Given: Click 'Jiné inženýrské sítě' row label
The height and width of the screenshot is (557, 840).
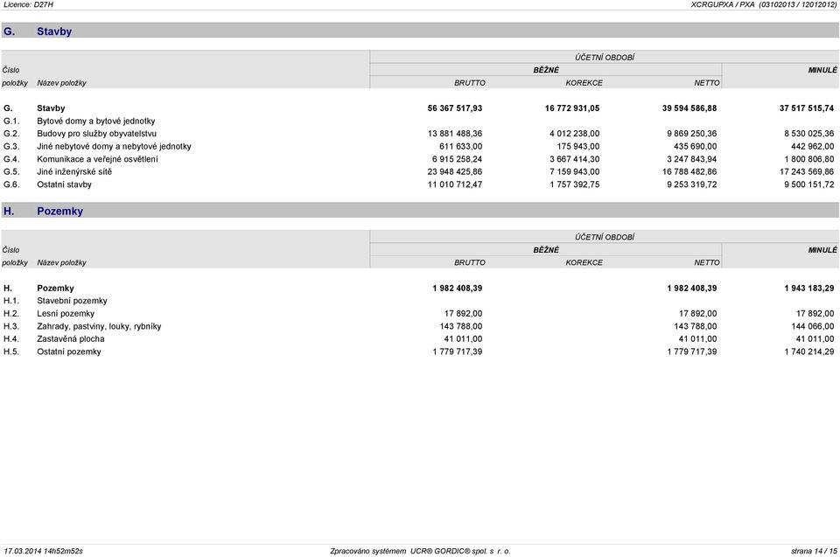Looking at the screenshot, I should click(74, 172).
